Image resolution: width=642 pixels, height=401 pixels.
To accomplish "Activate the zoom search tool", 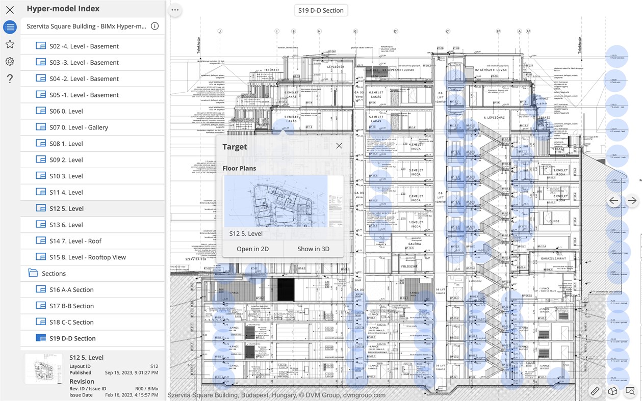I will click(630, 391).
